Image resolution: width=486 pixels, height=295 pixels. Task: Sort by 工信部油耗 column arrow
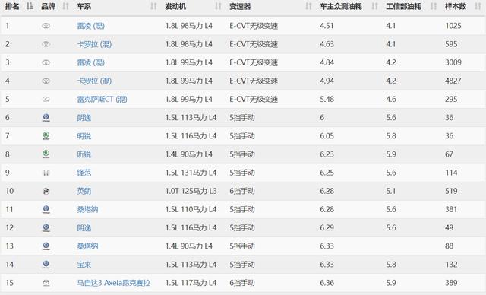(434, 6)
